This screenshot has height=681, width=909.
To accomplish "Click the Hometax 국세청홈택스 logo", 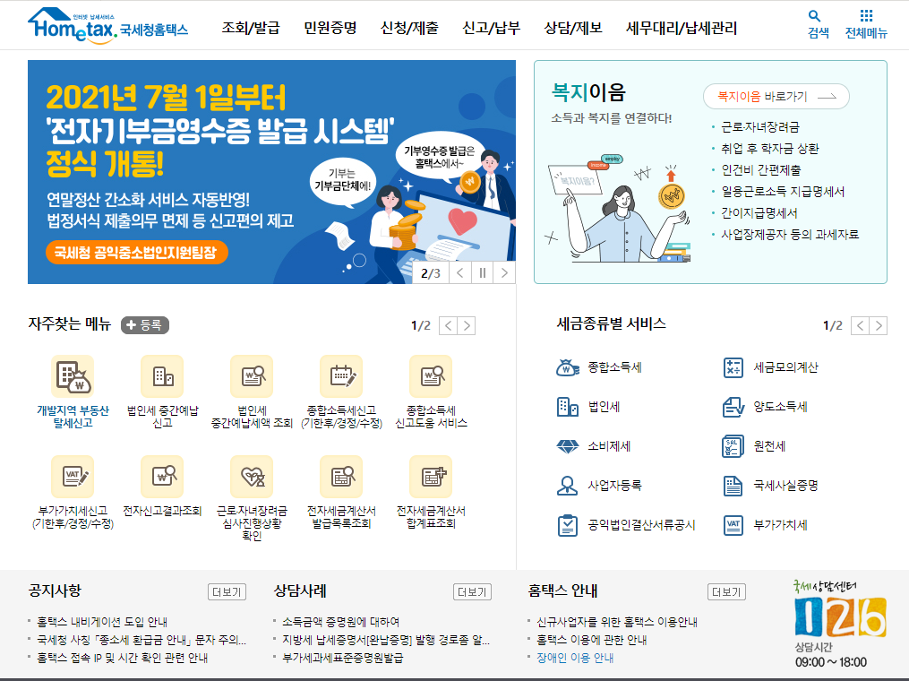I will pos(107,26).
